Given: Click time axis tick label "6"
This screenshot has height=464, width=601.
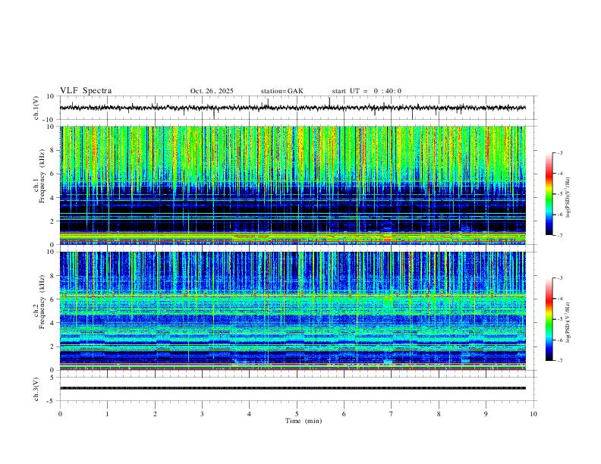Looking at the screenshot, I should [x=344, y=414].
